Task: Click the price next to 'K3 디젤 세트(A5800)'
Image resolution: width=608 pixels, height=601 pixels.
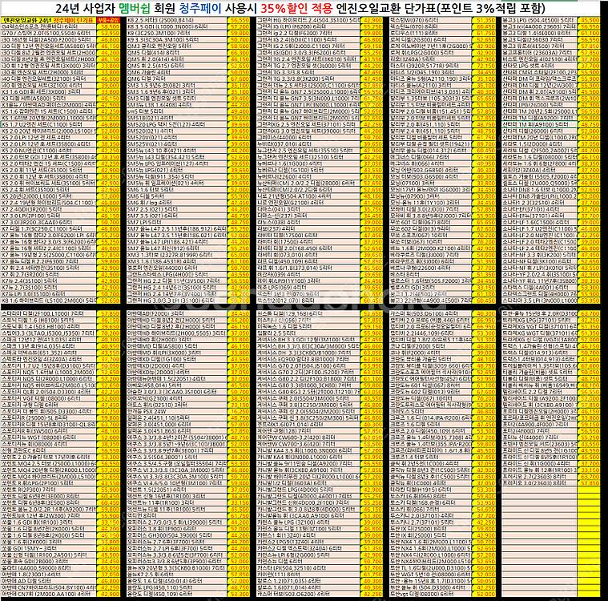Action: click(108, 99)
